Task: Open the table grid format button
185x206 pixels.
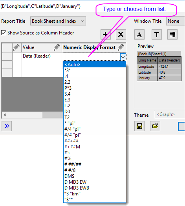Action: 172,34
